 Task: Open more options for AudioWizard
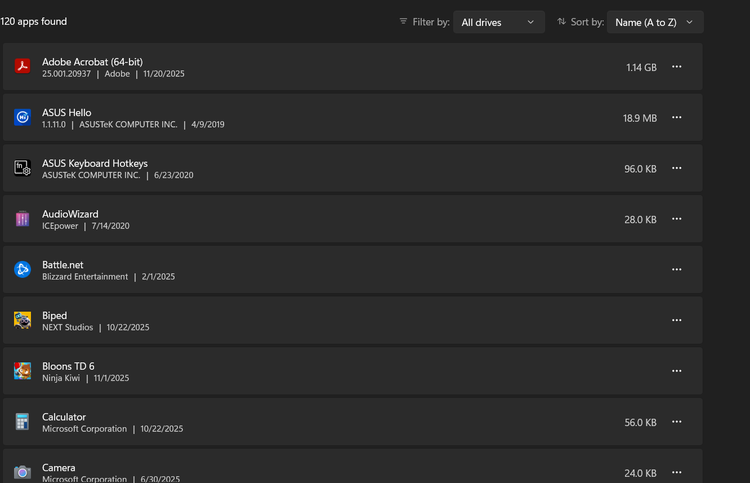tap(677, 219)
